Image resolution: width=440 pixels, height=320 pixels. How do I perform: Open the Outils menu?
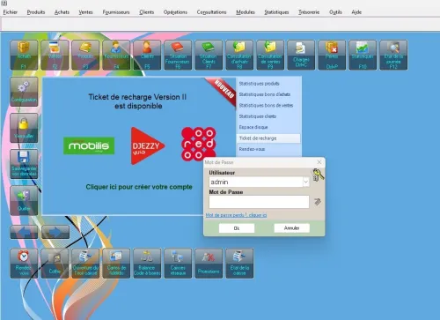[335, 12]
